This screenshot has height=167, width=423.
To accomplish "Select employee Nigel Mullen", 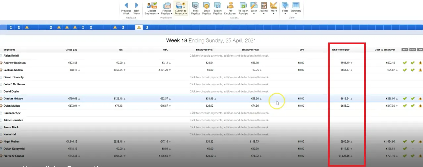I will click(11, 141).
